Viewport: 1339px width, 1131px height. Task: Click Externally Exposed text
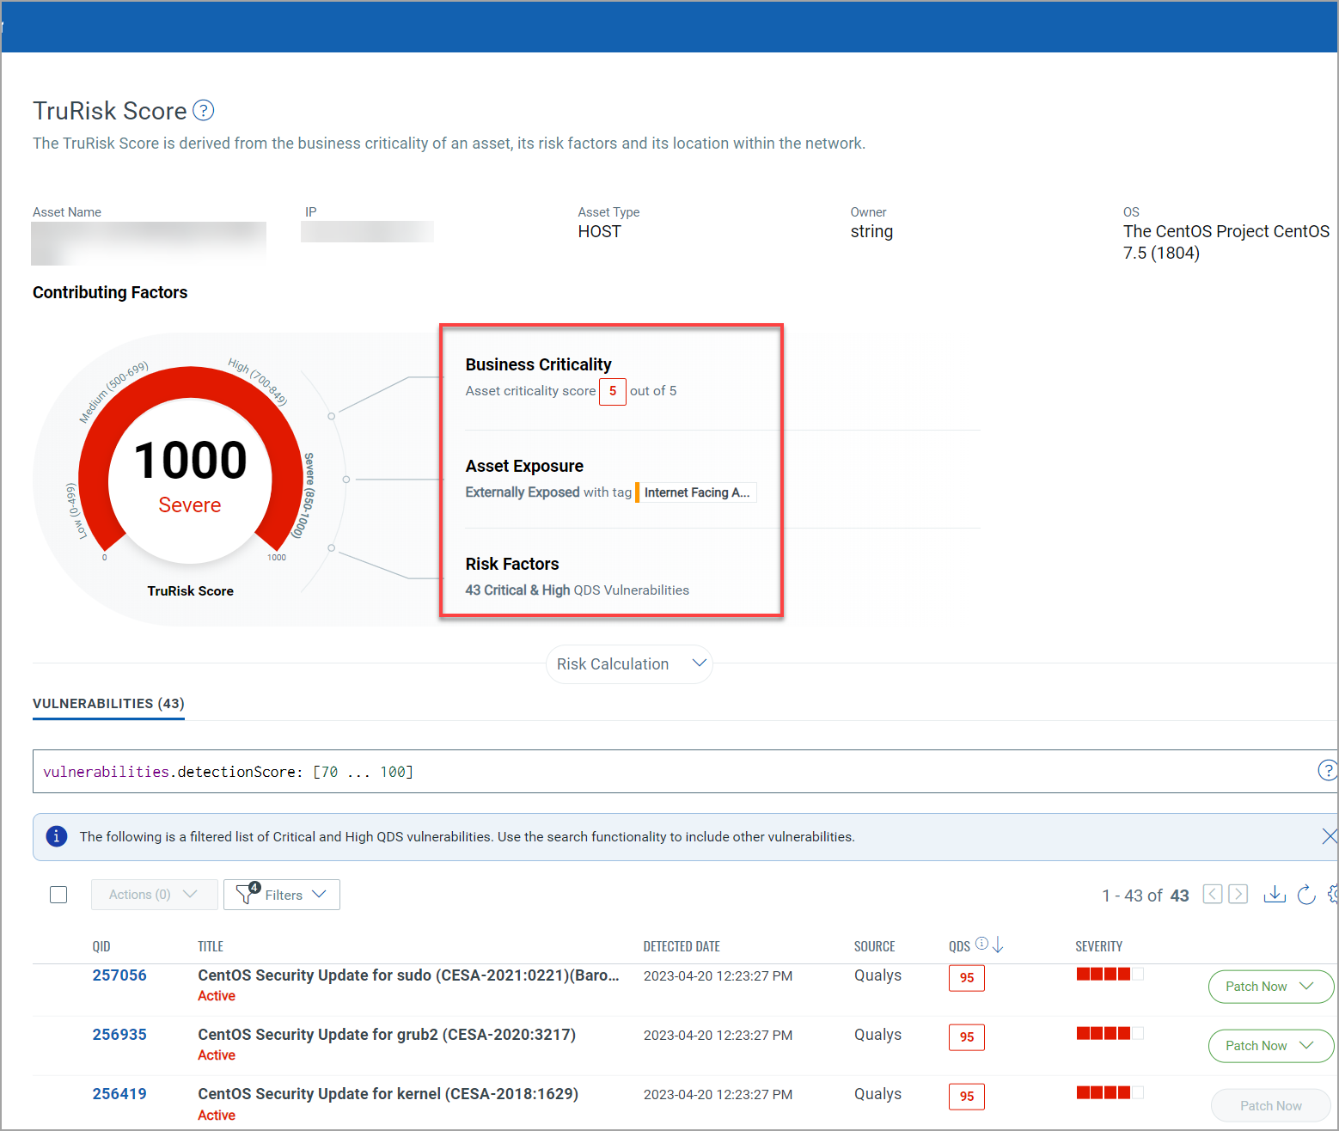click(x=523, y=492)
